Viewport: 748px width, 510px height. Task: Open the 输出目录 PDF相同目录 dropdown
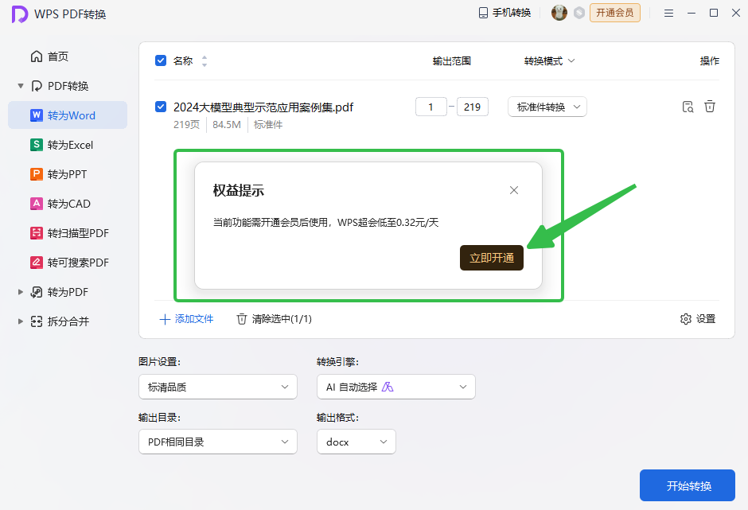pyautogui.click(x=218, y=442)
